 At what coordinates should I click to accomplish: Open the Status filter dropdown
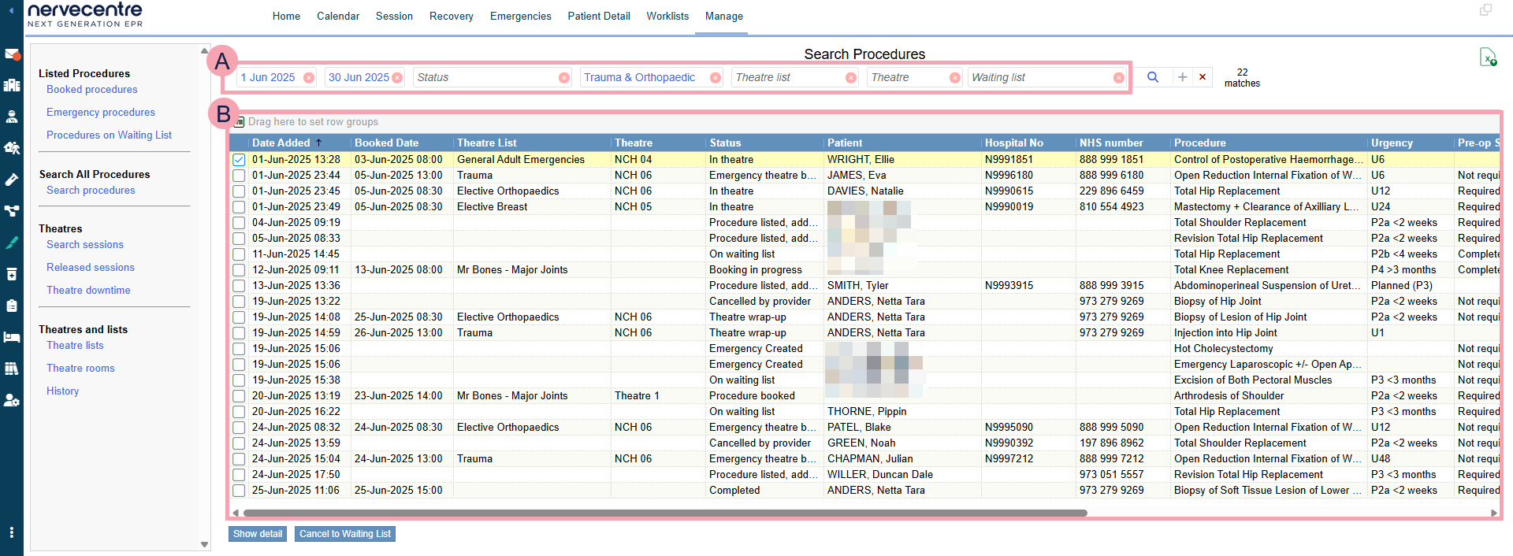pyautogui.click(x=485, y=77)
